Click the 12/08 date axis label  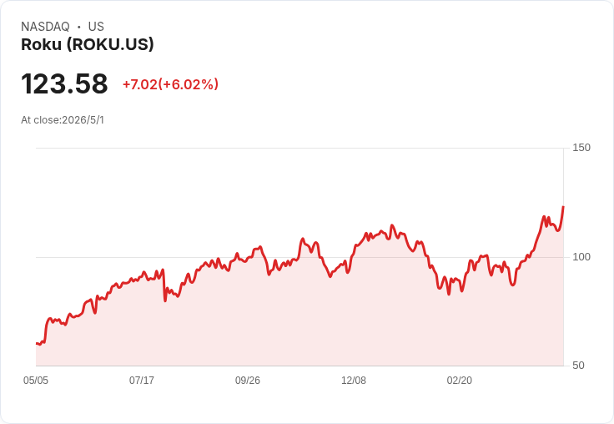pyautogui.click(x=354, y=381)
